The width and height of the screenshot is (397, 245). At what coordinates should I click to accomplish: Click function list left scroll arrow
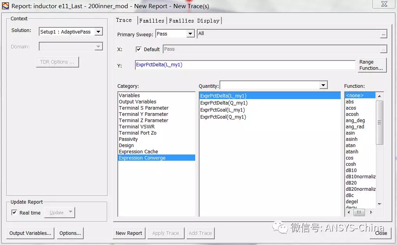348,212
